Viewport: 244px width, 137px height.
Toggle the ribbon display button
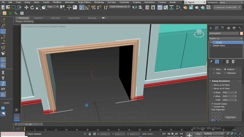click(160, 7)
